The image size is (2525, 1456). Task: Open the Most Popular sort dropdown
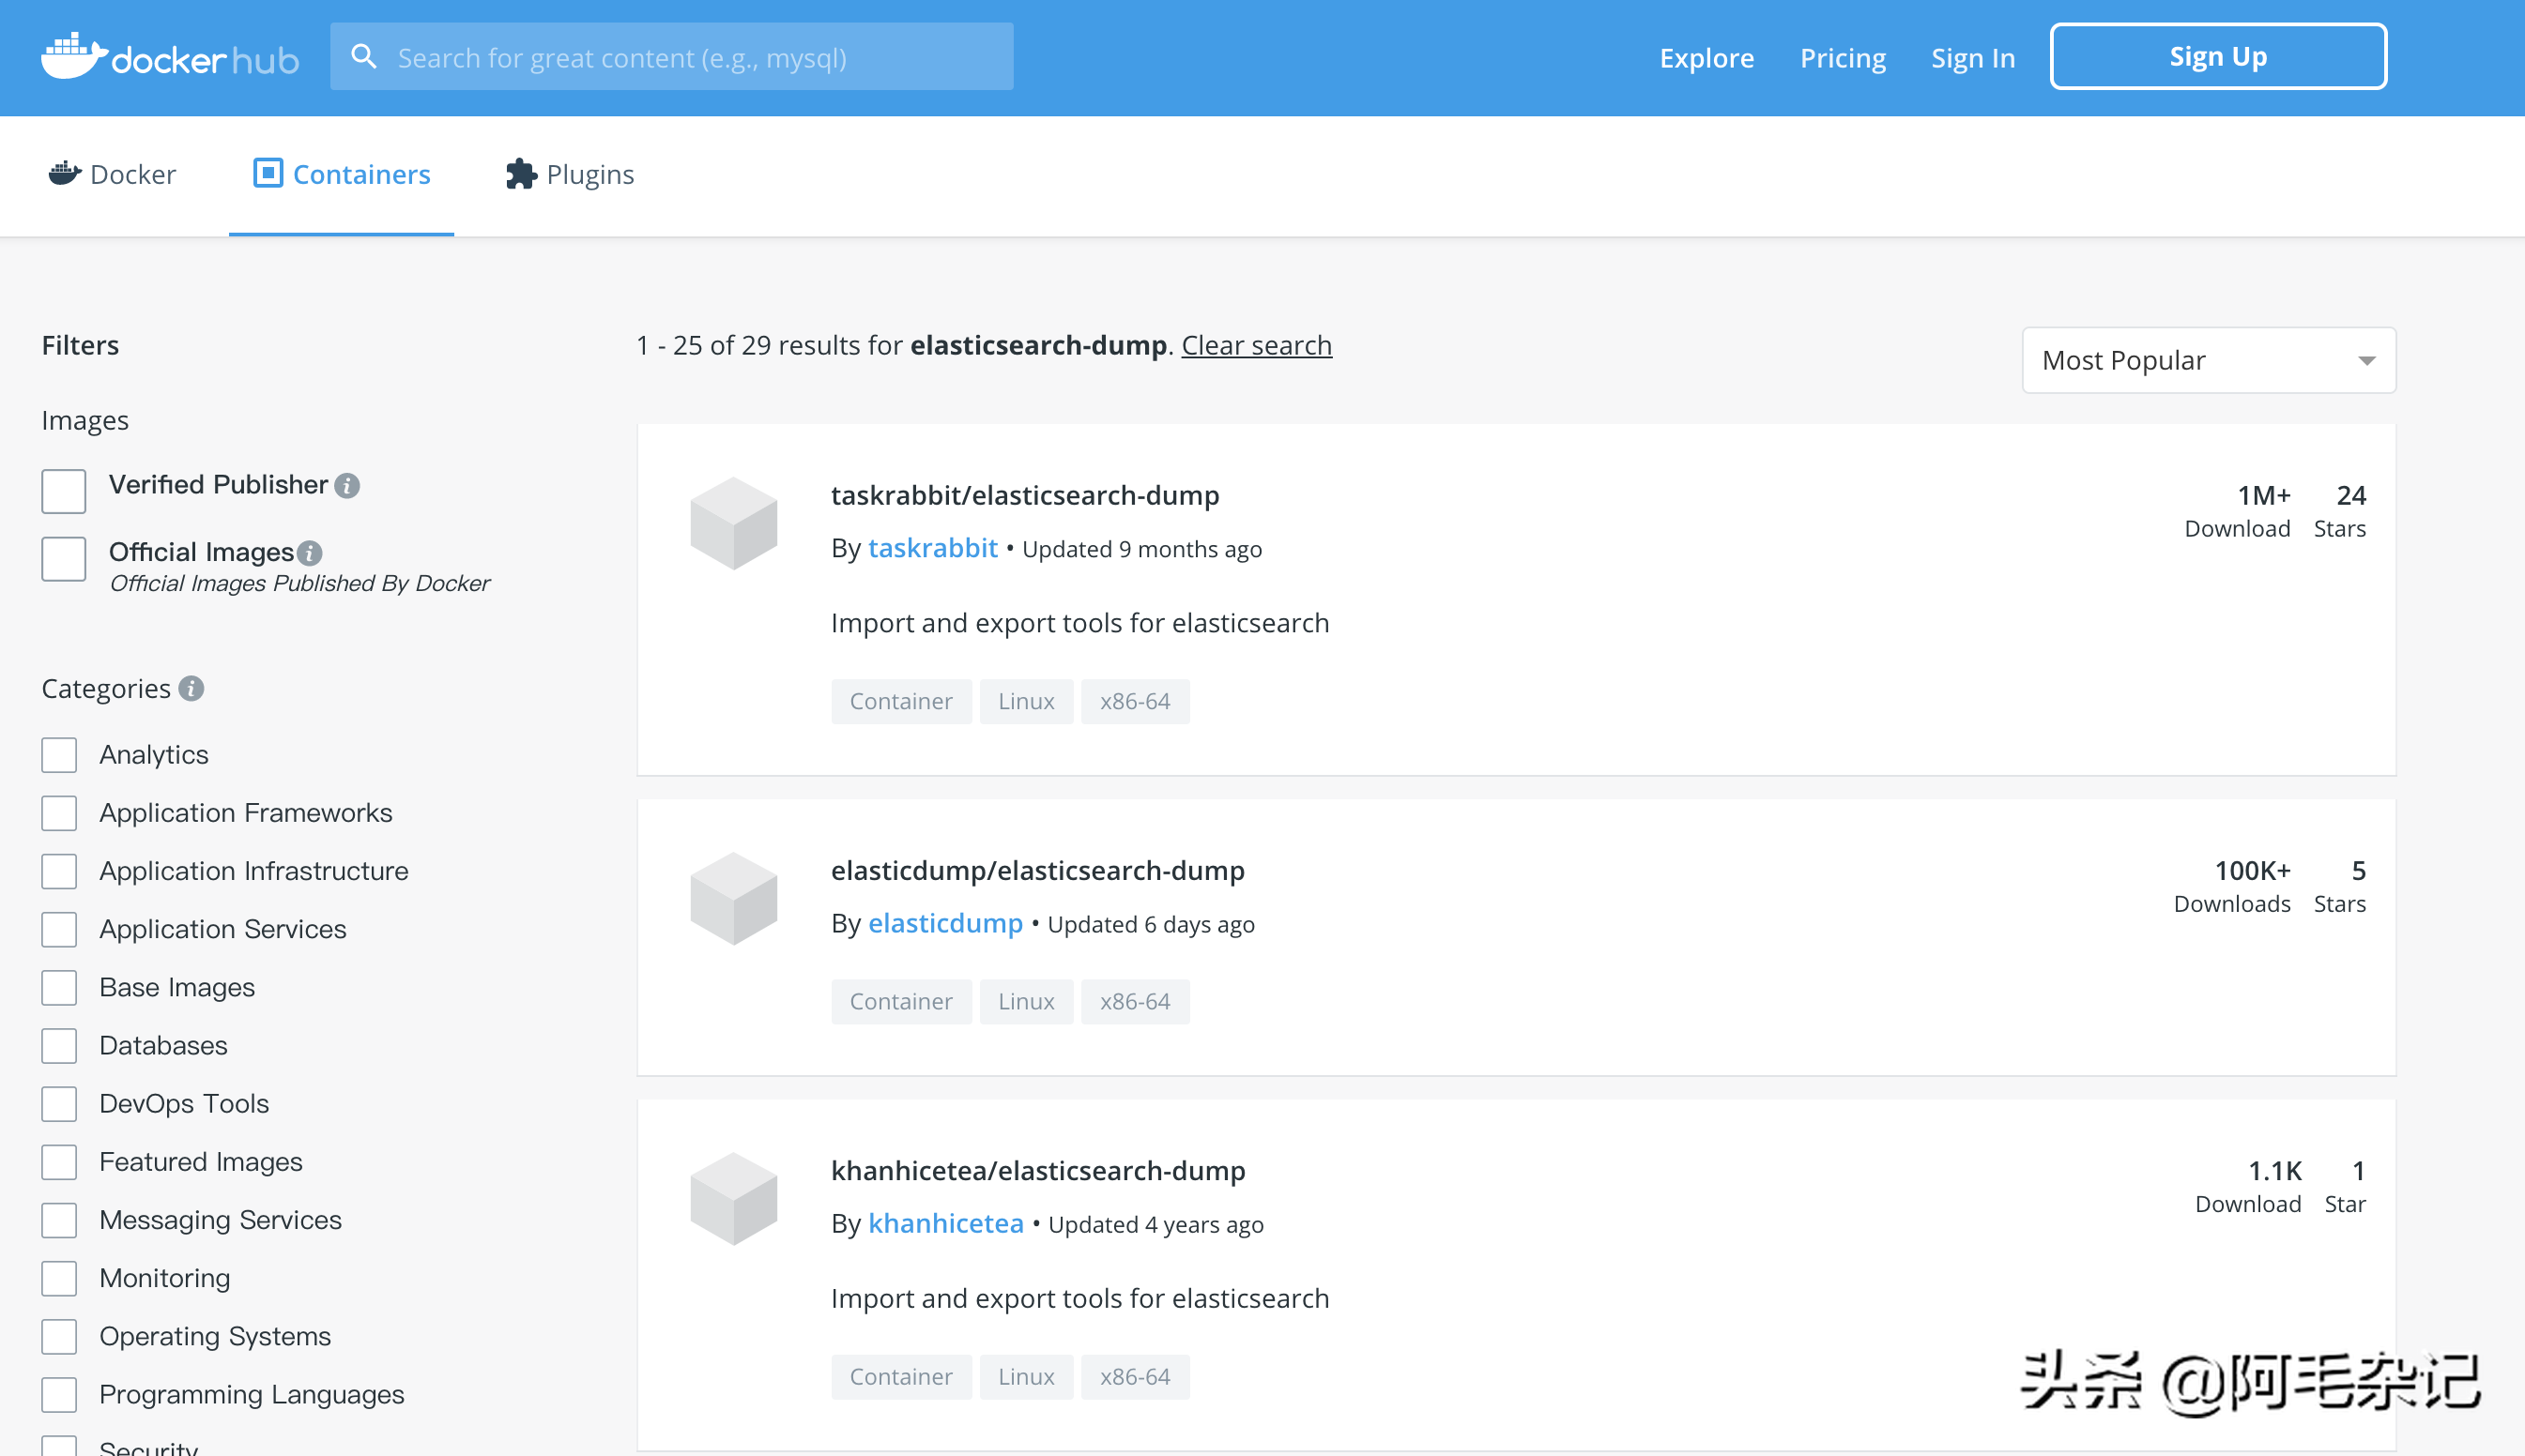click(x=2208, y=360)
